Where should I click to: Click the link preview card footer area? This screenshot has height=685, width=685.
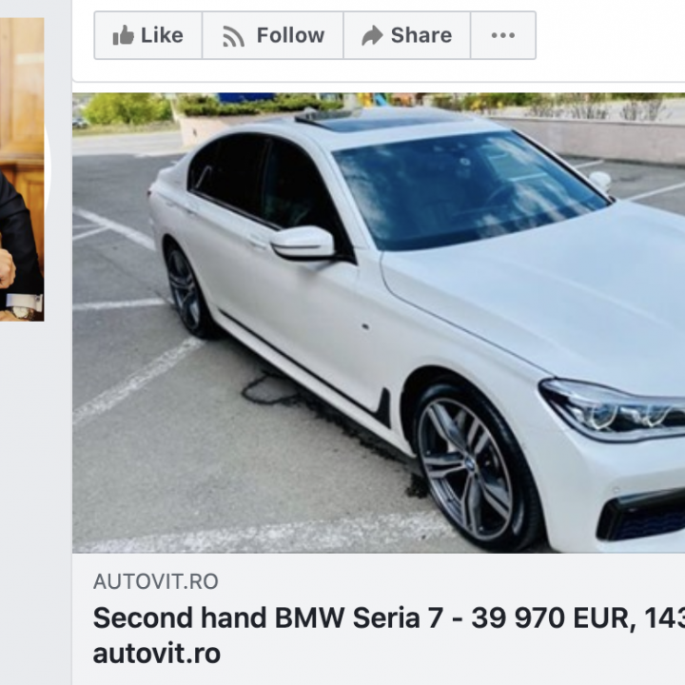(x=379, y=618)
